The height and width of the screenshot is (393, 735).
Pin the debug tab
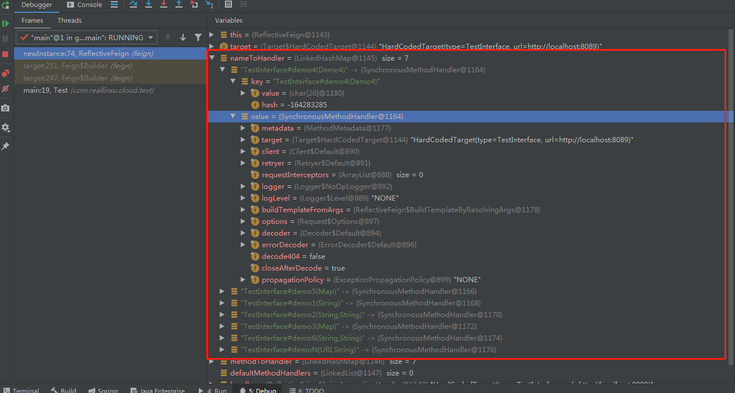(5, 146)
